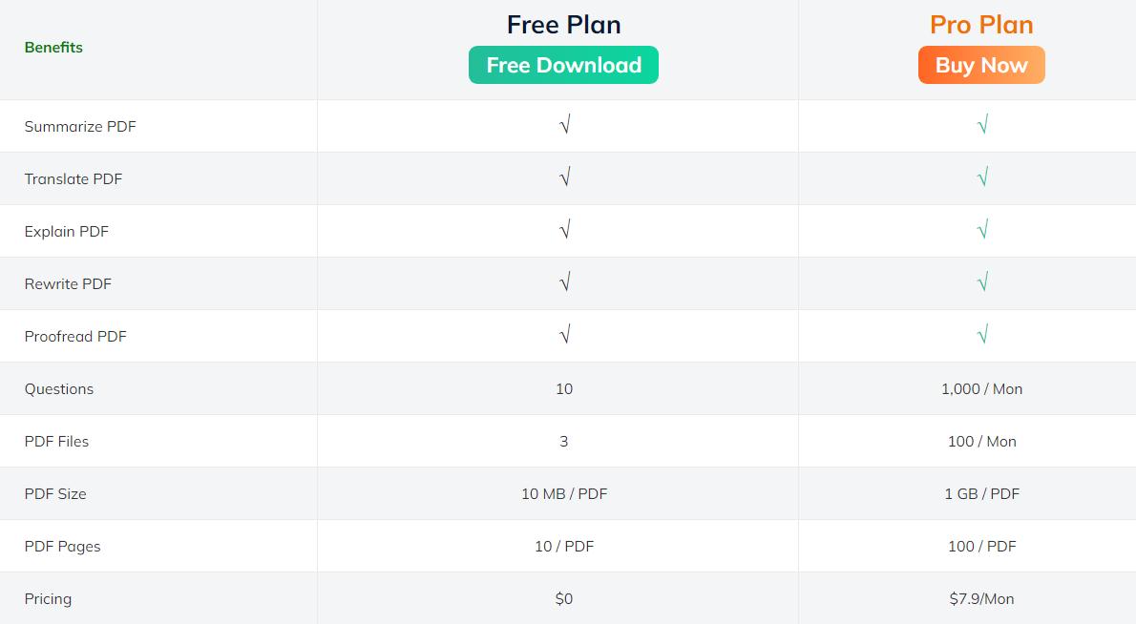Viewport: 1136px width, 624px height.
Task: Click the Buy Now button
Action: click(x=981, y=65)
